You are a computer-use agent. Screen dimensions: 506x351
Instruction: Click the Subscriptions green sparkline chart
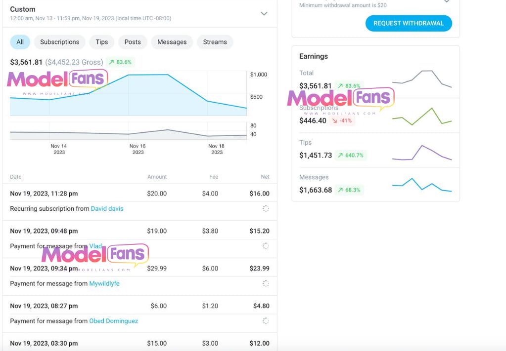pyautogui.click(x=422, y=116)
